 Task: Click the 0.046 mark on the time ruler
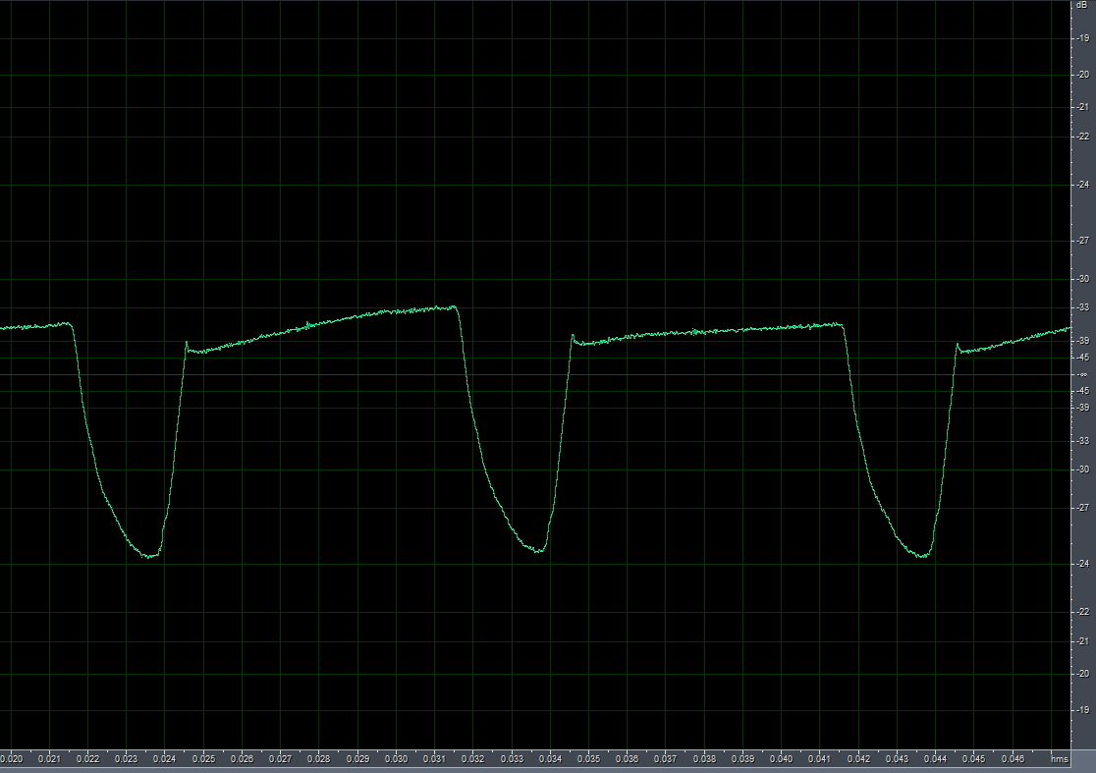click(x=1012, y=759)
